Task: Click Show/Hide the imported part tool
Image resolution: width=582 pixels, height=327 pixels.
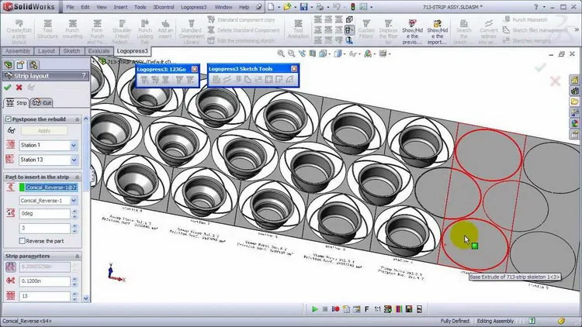Action: pos(437,32)
